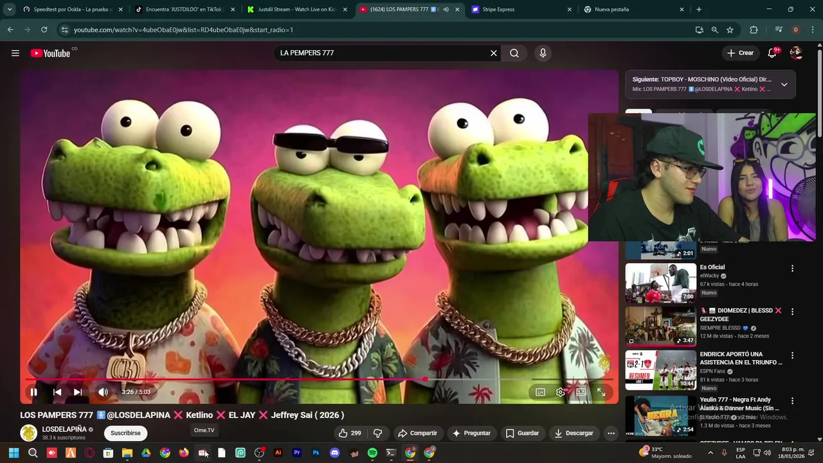The height and width of the screenshot is (463, 823).
Task: Mute audio on the YouTube tab
Action: [x=446, y=10]
